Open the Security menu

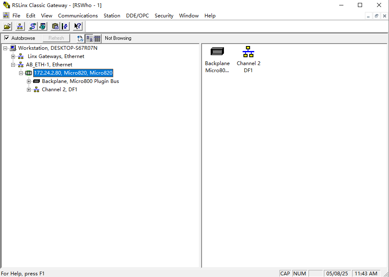pos(164,16)
